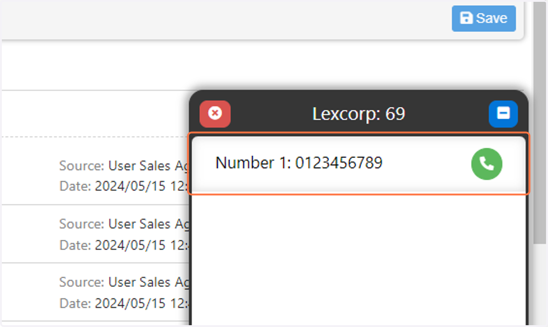This screenshot has height=327, width=548.
Task: Select the Number 1: 0123456789 text
Action: tap(299, 163)
